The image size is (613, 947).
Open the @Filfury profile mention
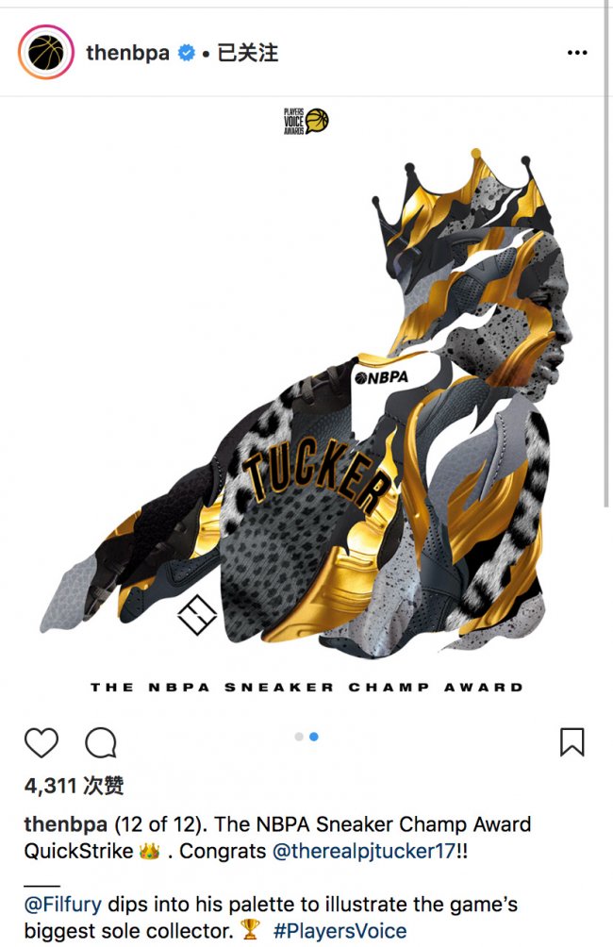click(63, 905)
